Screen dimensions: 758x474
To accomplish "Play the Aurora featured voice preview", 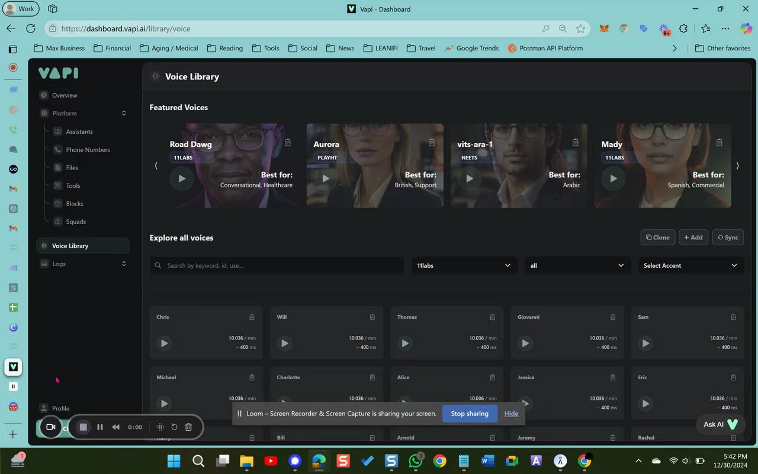I will coord(326,178).
